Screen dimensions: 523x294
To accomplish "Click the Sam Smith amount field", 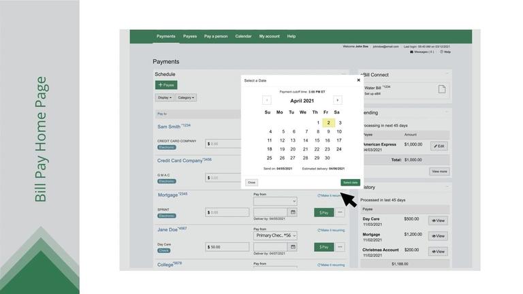I will coord(223,144).
